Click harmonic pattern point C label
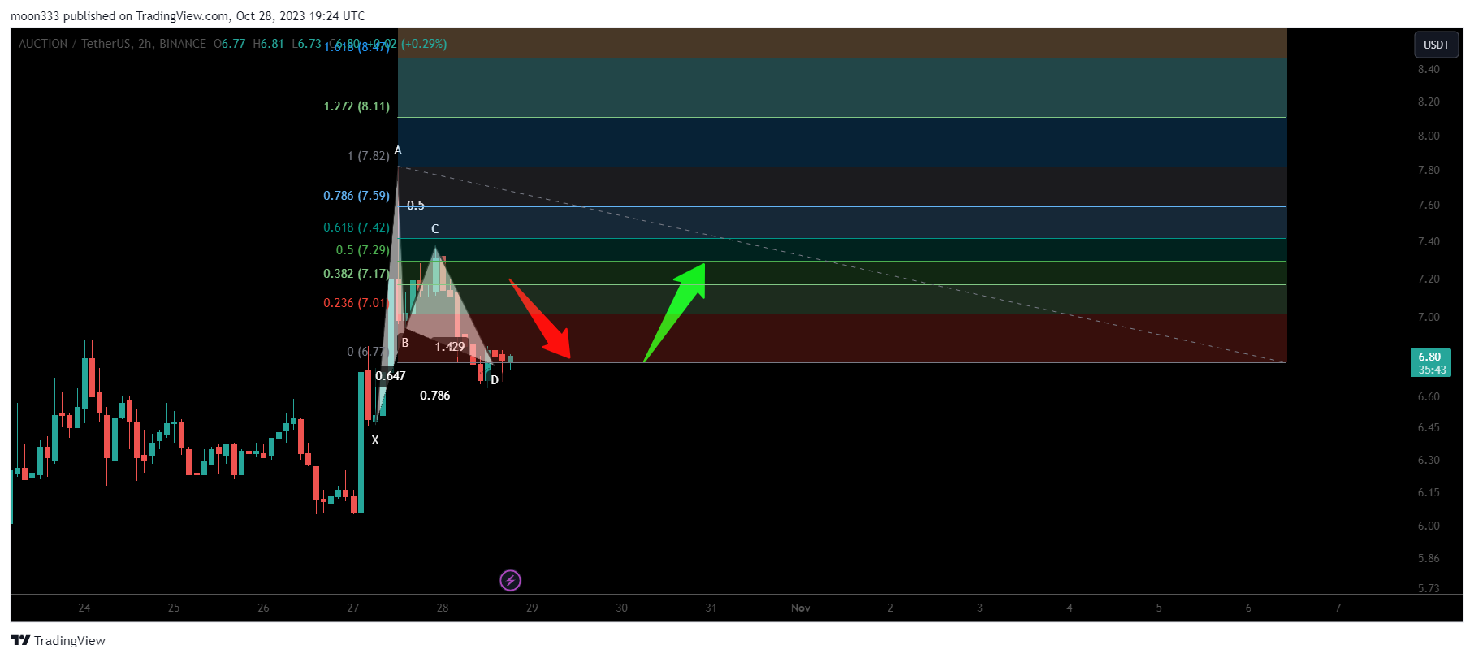The height and width of the screenshot is (658, 1474). 435,229
